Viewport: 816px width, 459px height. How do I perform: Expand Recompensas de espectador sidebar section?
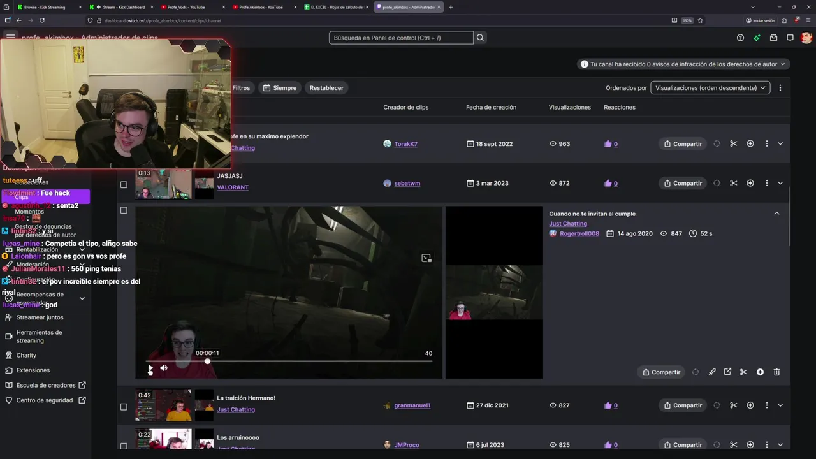(82, 298)
